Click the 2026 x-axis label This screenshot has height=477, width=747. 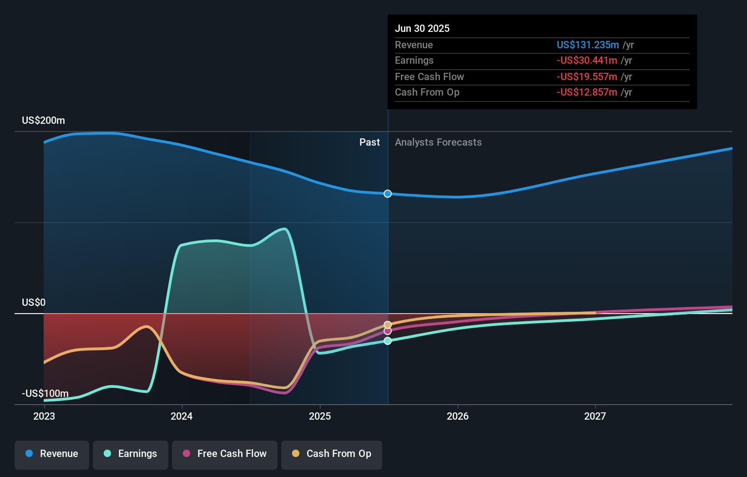coord(458,416)
